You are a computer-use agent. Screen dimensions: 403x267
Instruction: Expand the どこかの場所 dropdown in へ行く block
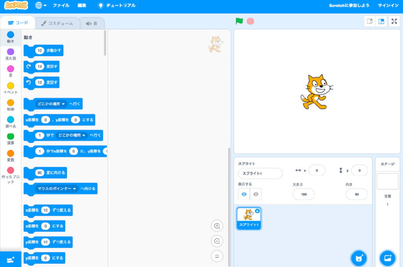[x=63, y=104]
